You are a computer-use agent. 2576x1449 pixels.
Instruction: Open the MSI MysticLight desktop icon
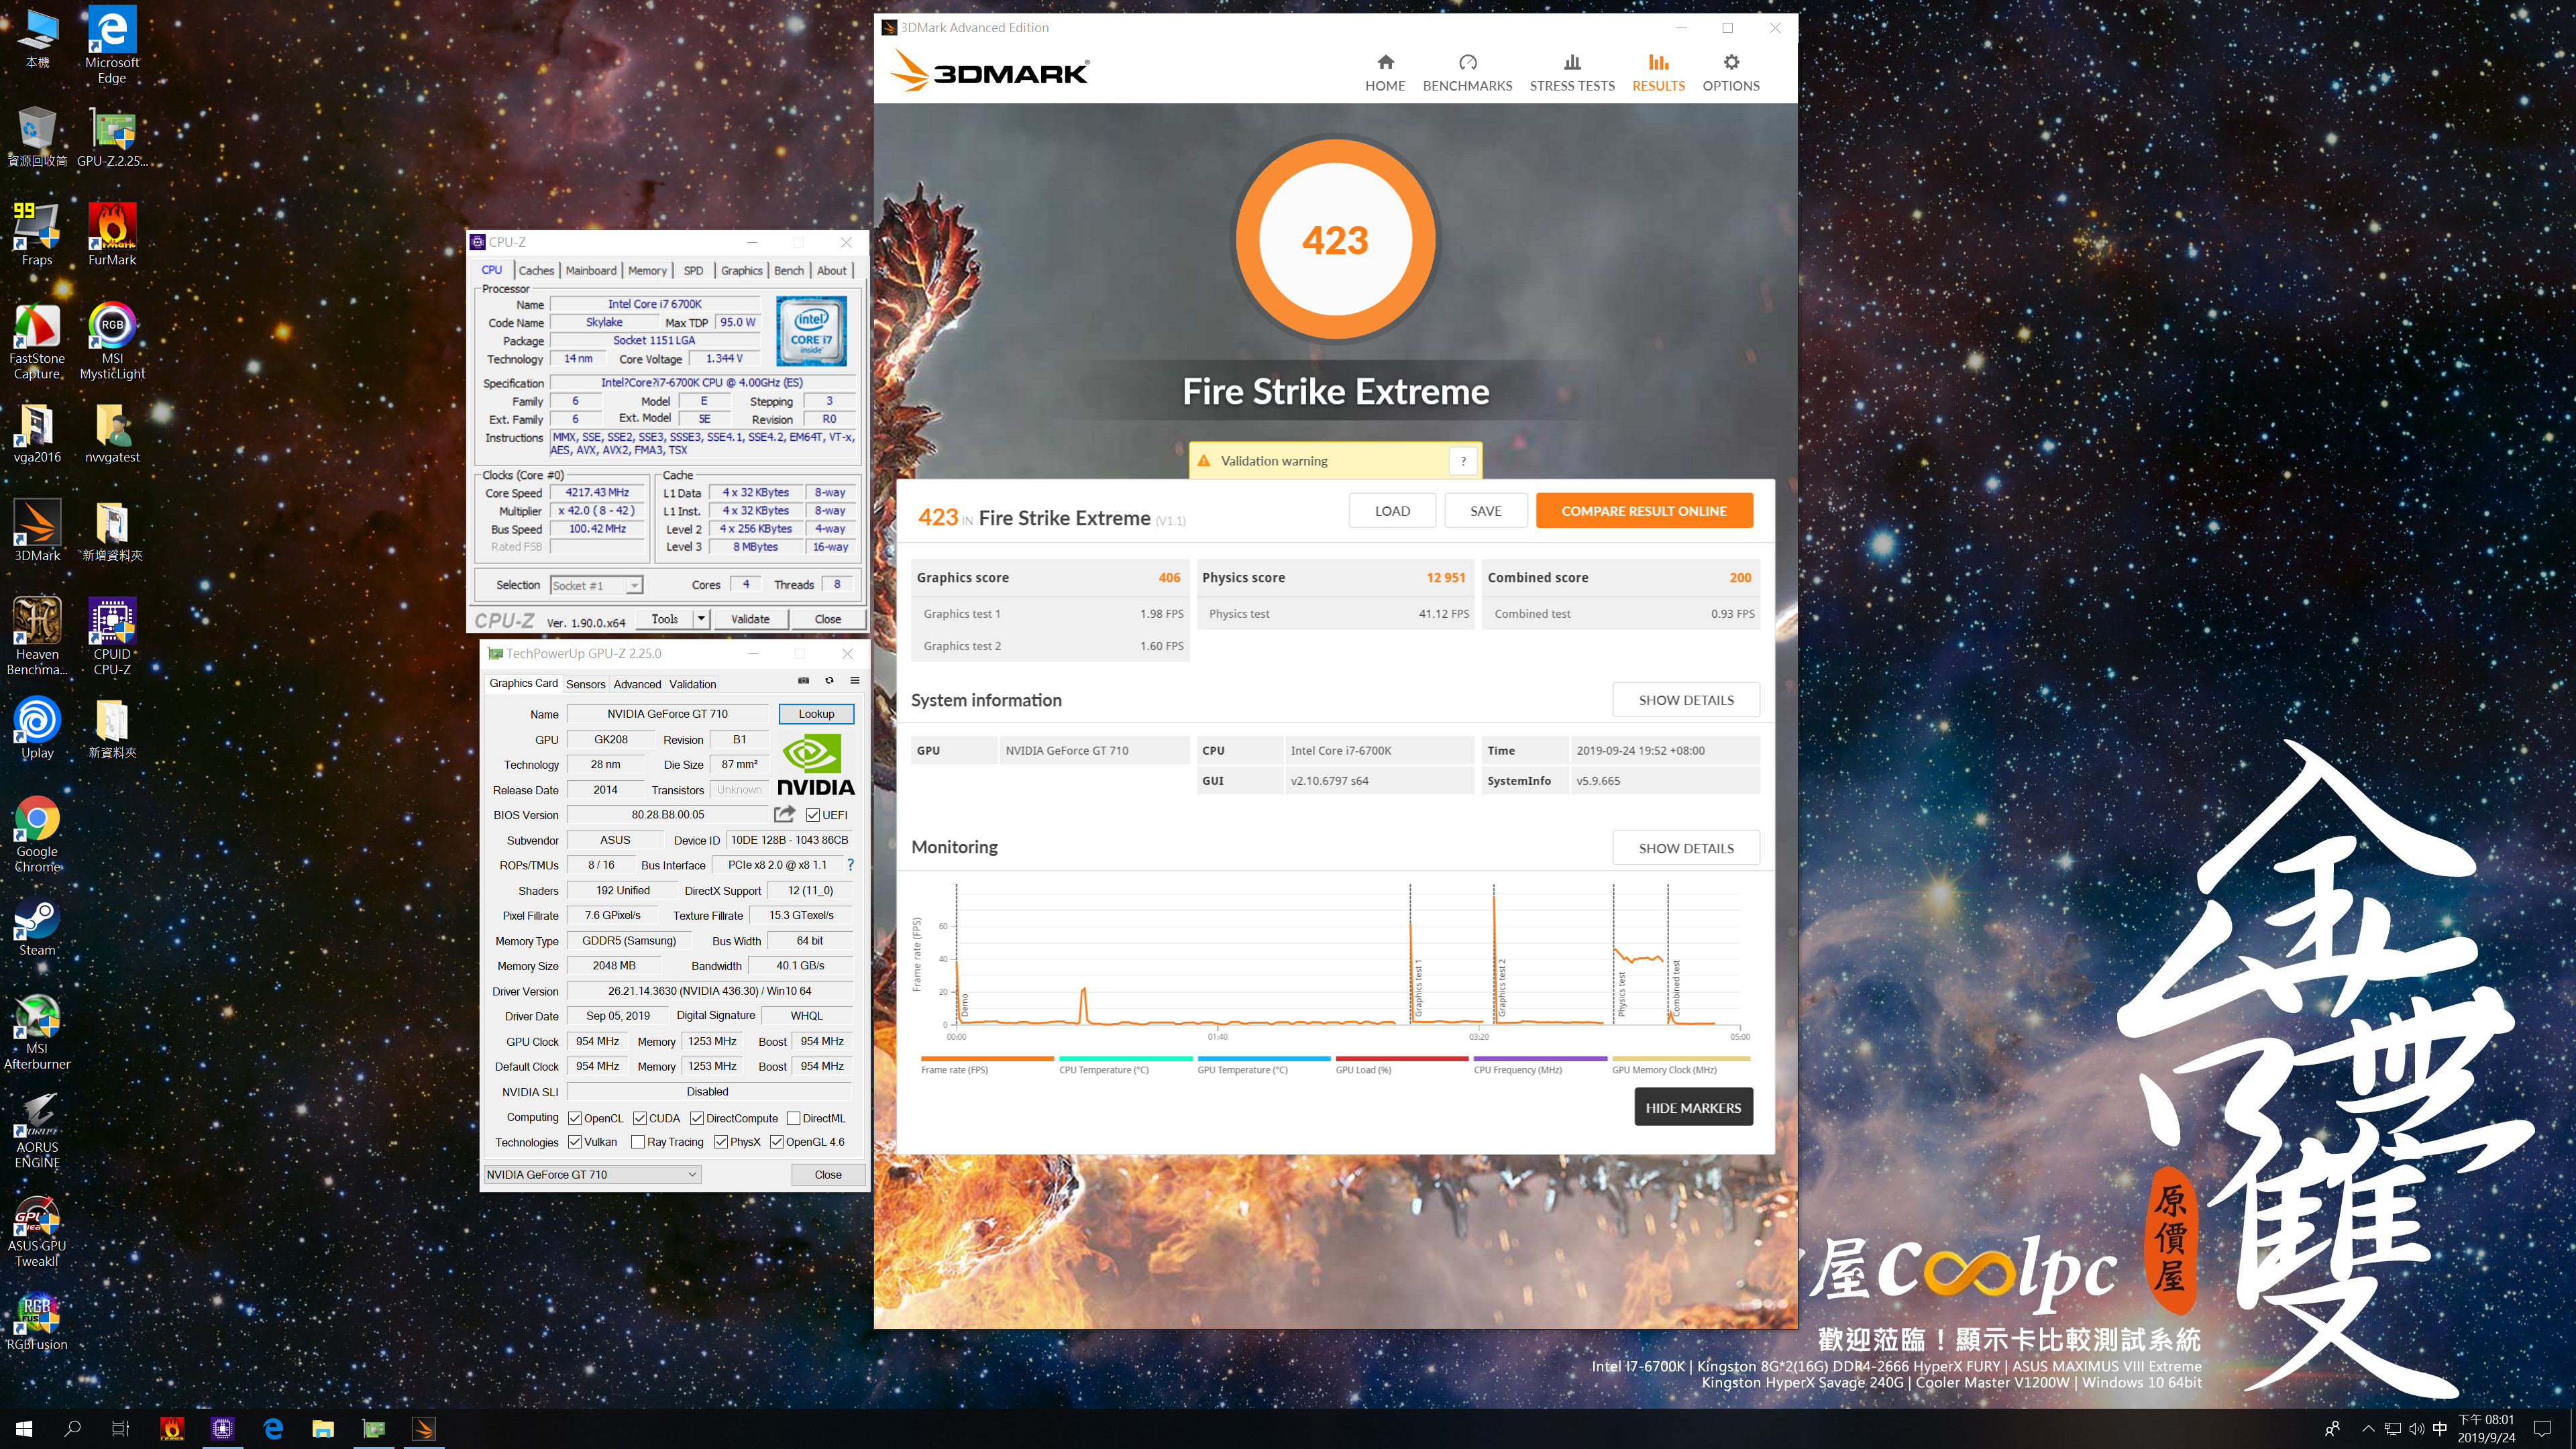pos(112,340)
